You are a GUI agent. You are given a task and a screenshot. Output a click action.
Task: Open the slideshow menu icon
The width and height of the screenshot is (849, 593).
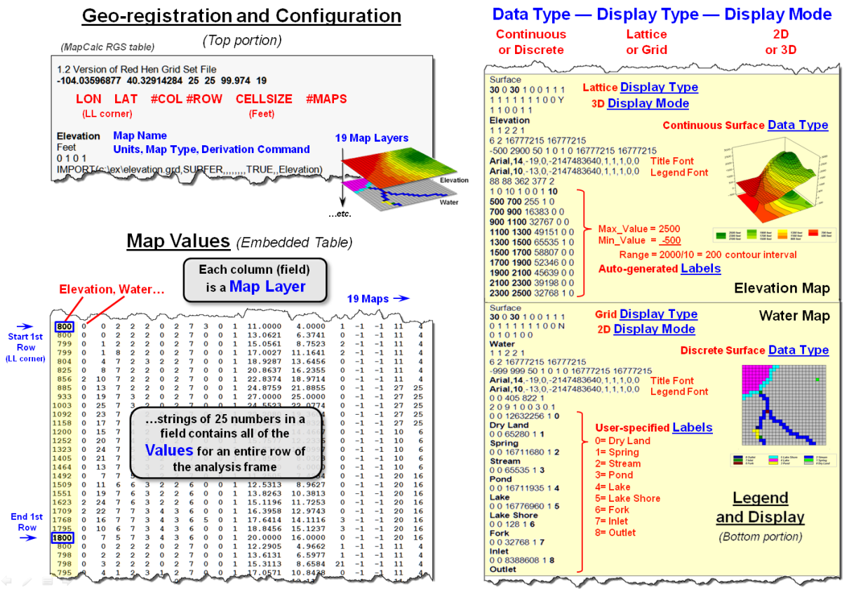click(x=47, y=580)
